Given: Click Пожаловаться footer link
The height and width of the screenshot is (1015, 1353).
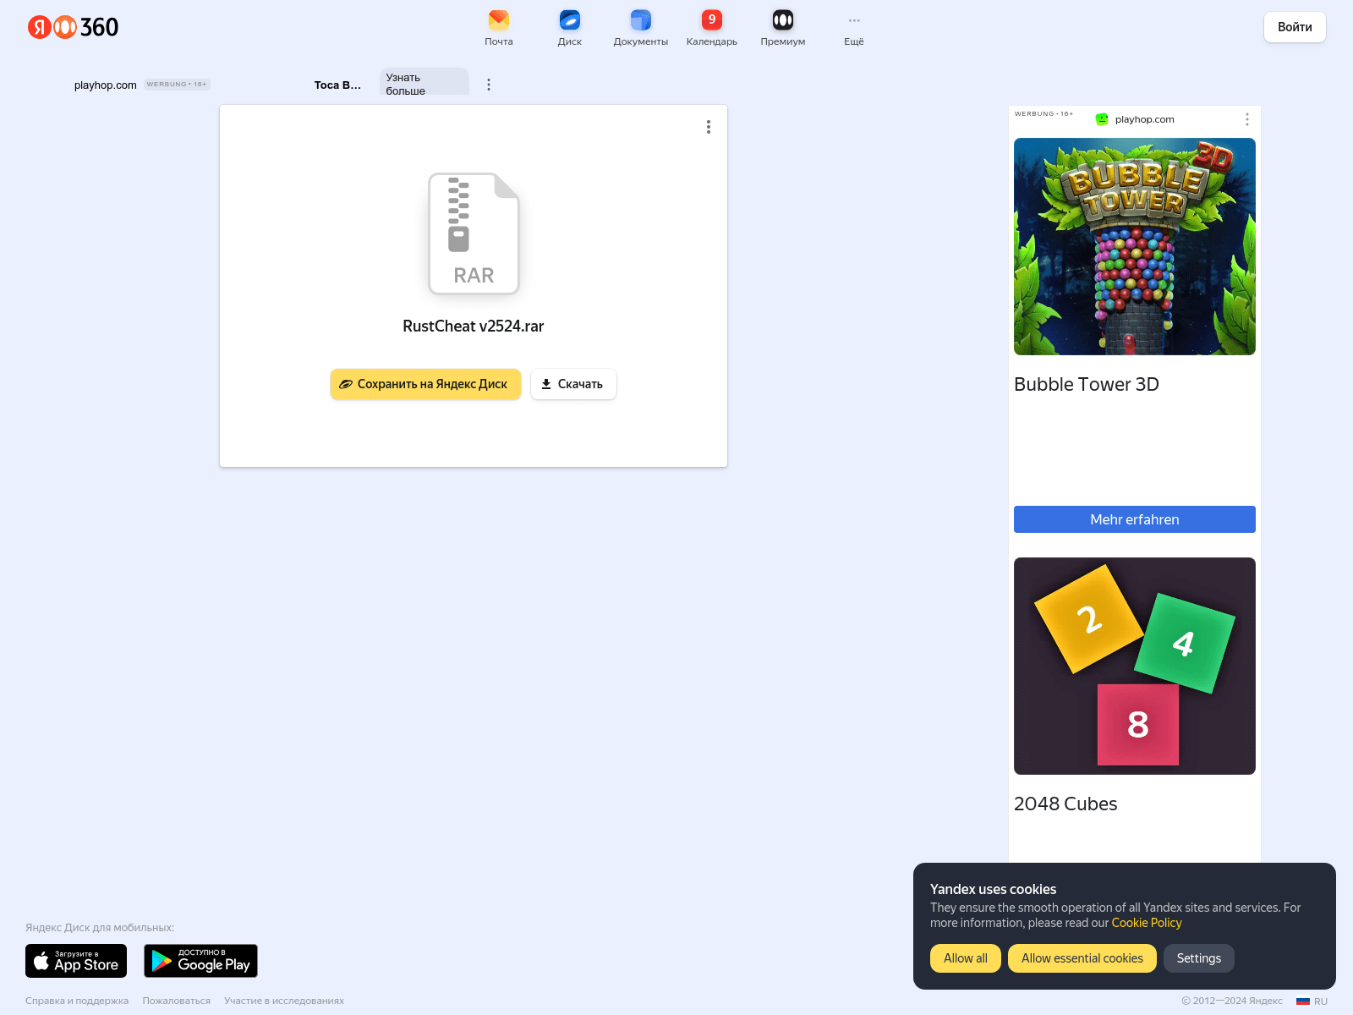Looking at the screenshot, I should coord(177,1001).
